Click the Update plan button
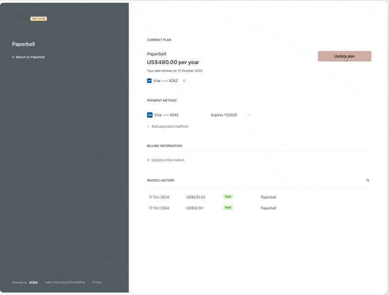 click(x=344, y=56)
